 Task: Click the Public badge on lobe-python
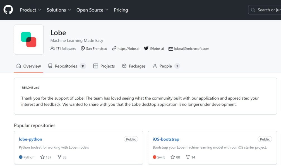tap(131, 139)
